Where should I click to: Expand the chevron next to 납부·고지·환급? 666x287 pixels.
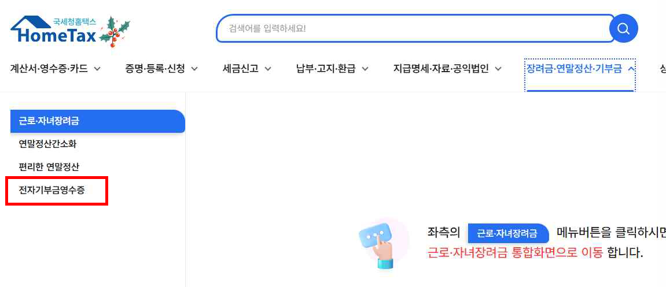(365, 69)
